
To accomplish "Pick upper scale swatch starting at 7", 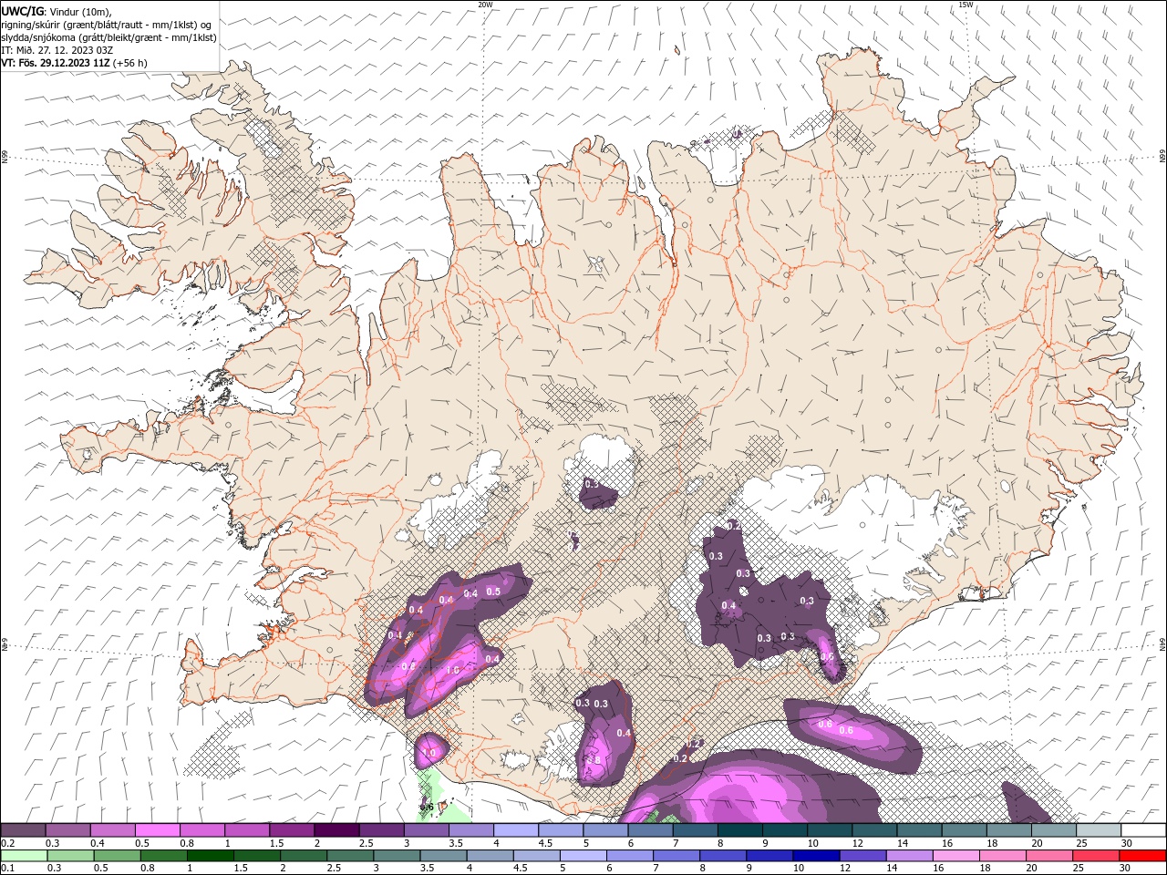I will click(694, 830).
